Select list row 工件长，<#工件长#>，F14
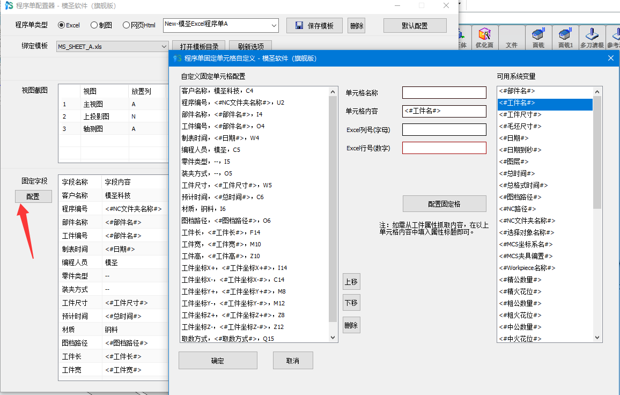 coord(254,232)
